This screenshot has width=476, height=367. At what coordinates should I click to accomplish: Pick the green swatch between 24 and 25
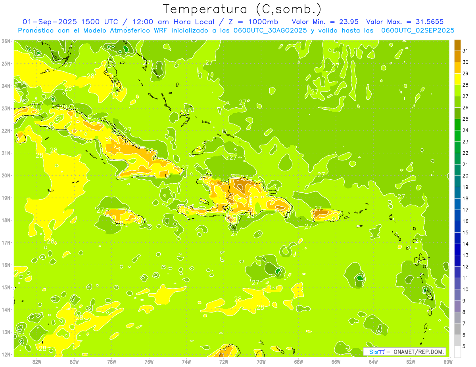point(457,124)
